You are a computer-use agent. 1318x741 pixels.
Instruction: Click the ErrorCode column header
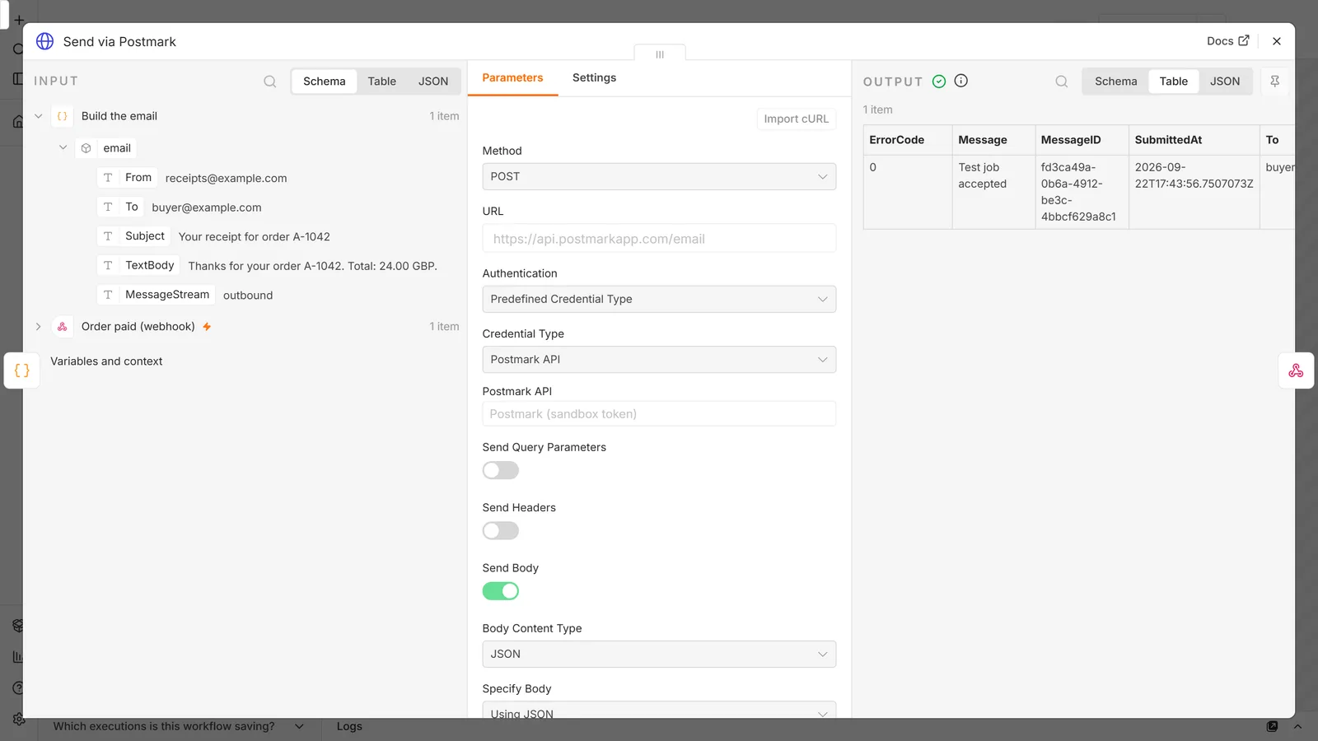click(908, 140)
